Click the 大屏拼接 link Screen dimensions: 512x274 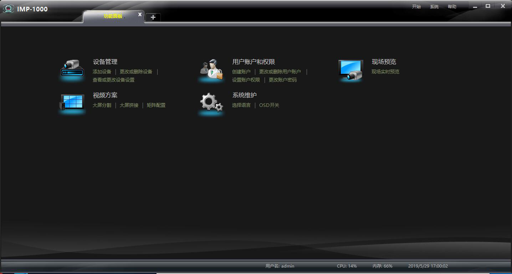click(129, 105)
